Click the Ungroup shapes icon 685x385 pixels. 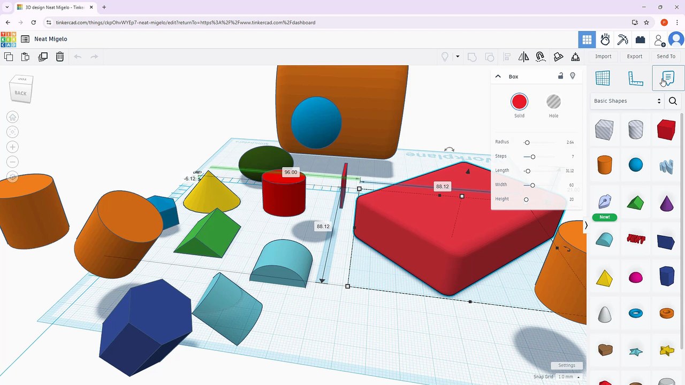pyautogui.click(x=489, y=57)
